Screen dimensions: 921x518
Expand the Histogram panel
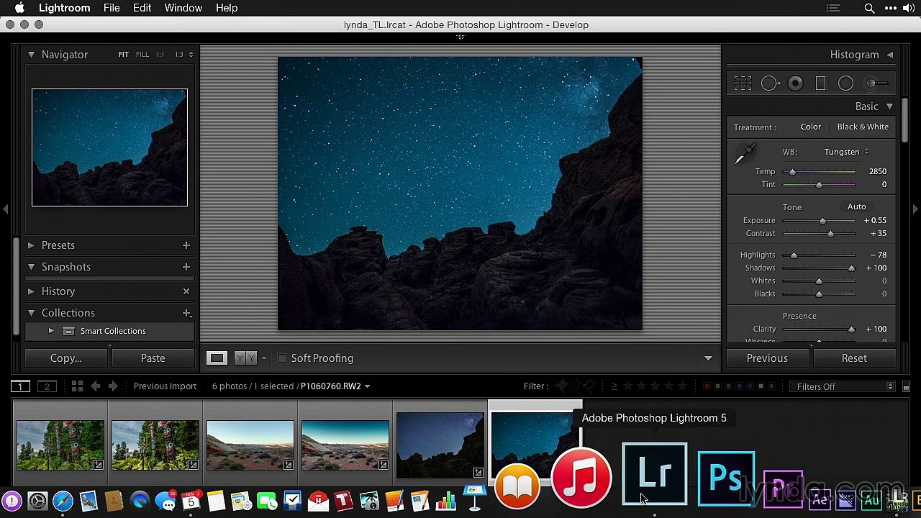[890, 55]
